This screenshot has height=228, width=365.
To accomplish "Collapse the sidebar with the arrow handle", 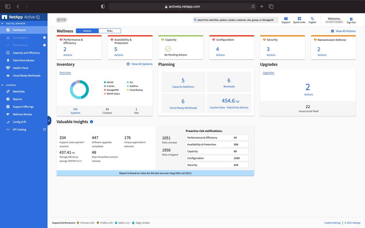I will pyautogui.click(x=49, y=121).
